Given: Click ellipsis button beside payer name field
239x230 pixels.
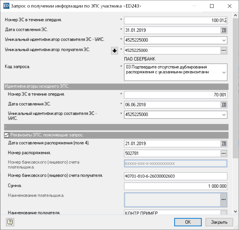Looking at the screenshot, I should 224,200.
